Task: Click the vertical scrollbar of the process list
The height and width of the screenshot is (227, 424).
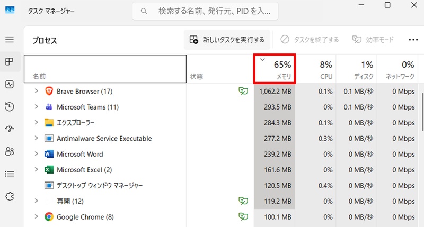Action: 422,113
